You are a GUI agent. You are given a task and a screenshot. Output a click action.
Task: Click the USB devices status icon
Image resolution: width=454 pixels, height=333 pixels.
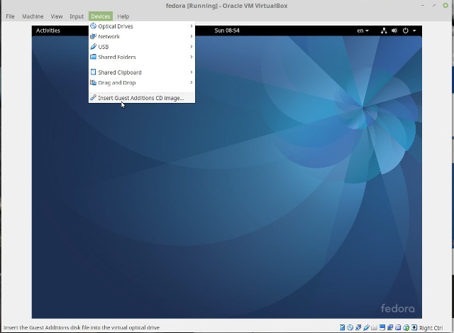pos(366,327)
